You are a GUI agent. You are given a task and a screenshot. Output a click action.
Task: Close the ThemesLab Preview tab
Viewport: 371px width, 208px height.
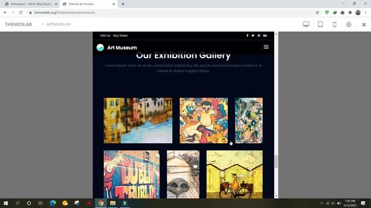pos(114,4)
